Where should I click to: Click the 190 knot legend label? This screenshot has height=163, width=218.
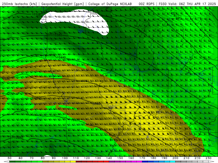point(164,158)
